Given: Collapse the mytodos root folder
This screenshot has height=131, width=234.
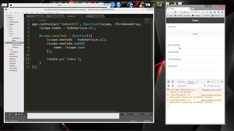Looking at the screenshot, I should coord(7,17).
